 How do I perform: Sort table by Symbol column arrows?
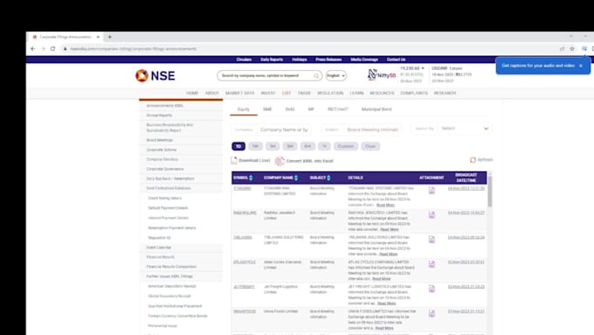[x=251, y=178]
